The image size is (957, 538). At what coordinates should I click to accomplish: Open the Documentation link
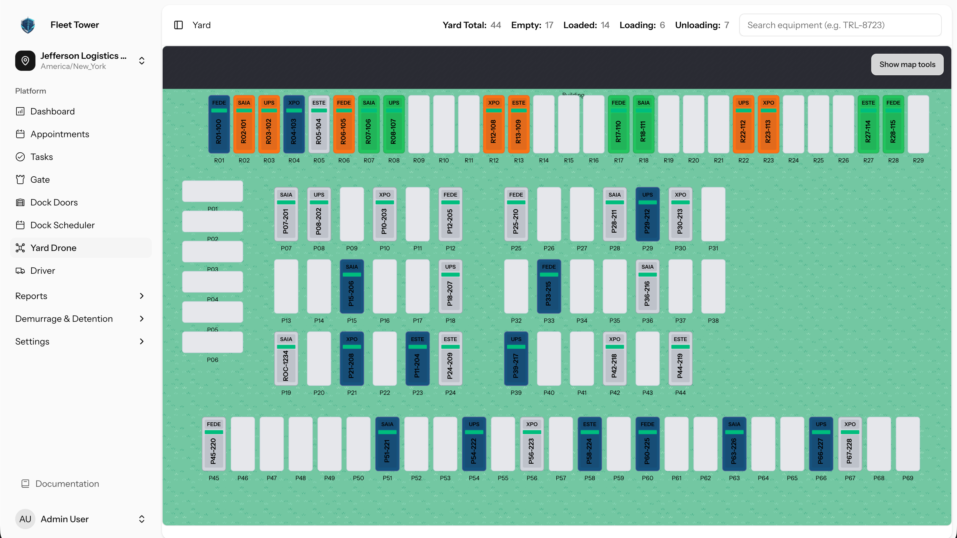coord(66,483)
